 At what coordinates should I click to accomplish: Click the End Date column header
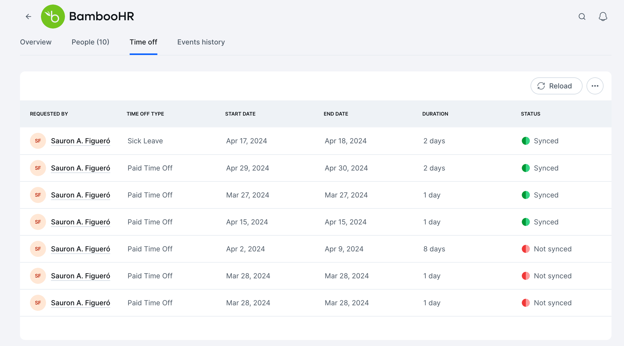(x=336, y=114)
